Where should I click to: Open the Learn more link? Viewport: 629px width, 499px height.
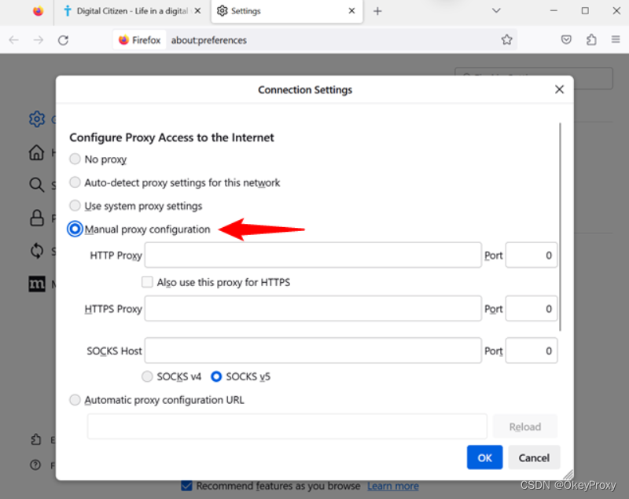392,486
